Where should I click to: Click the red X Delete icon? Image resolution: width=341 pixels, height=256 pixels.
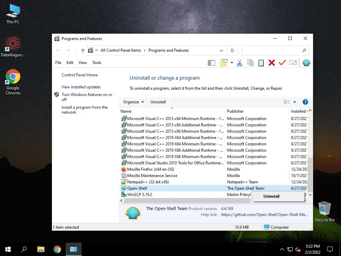pyautogui.click(x=271, y=63)
